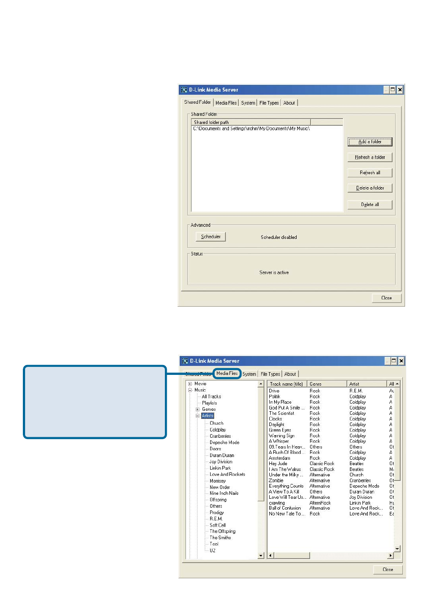Viewport: 427px width, 607px height.
Task: Open the Scheduler settings button
Action: [211, 237]
